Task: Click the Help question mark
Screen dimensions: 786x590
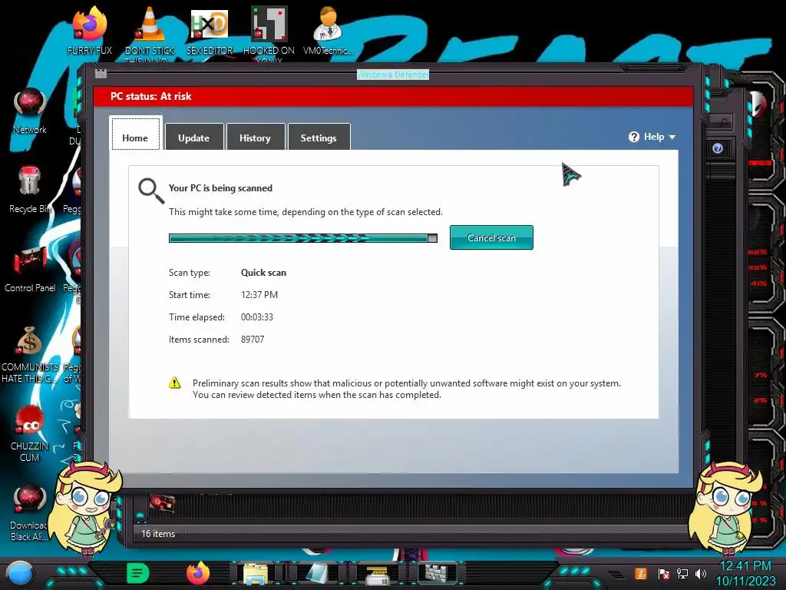Action: [633, 137]
